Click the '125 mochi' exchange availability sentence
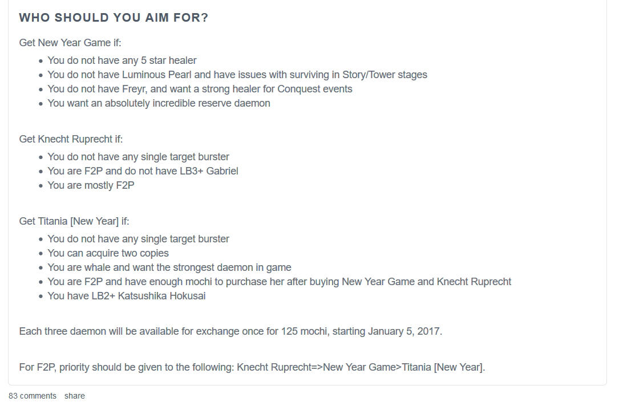This screenshot has height=406, width=627. point(230,331)
